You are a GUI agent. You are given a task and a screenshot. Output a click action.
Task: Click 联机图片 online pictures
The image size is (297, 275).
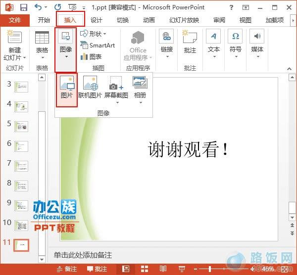[90, 88]
